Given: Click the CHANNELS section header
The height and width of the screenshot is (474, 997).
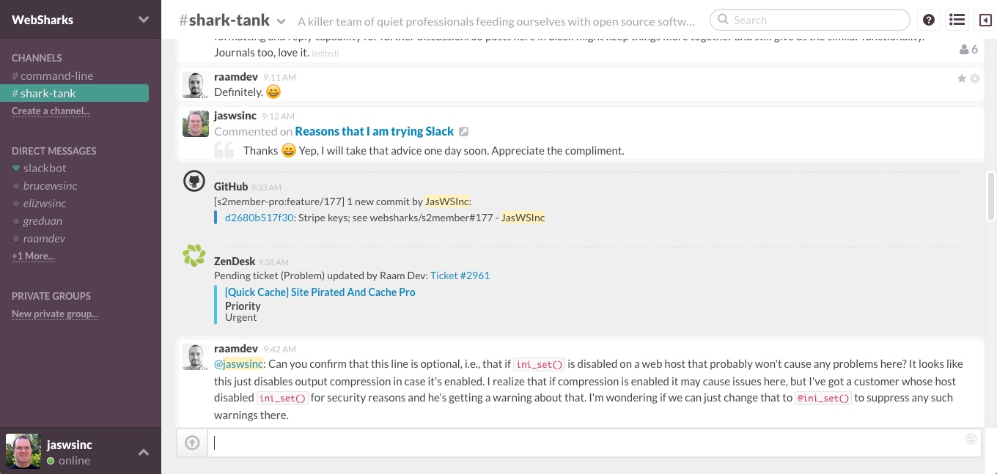Looking at the screenshot, I should [x=37, y=58].
